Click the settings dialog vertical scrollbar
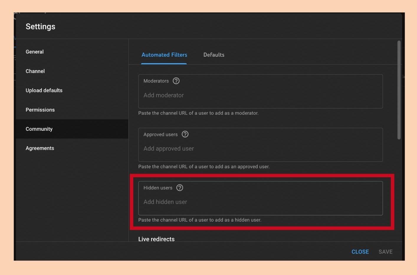Screen dimensions: 417x275 [x=399, y=90]
